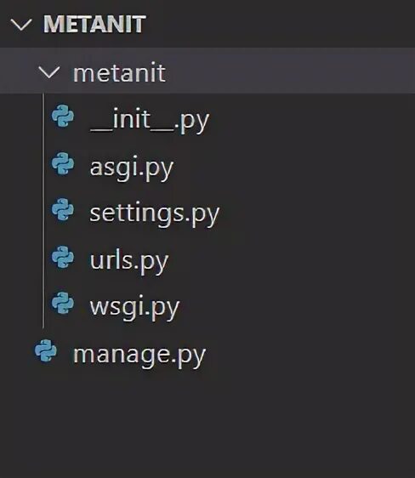
Task: Select the METANIT explorer section header
Action: (x=207, y=24)
